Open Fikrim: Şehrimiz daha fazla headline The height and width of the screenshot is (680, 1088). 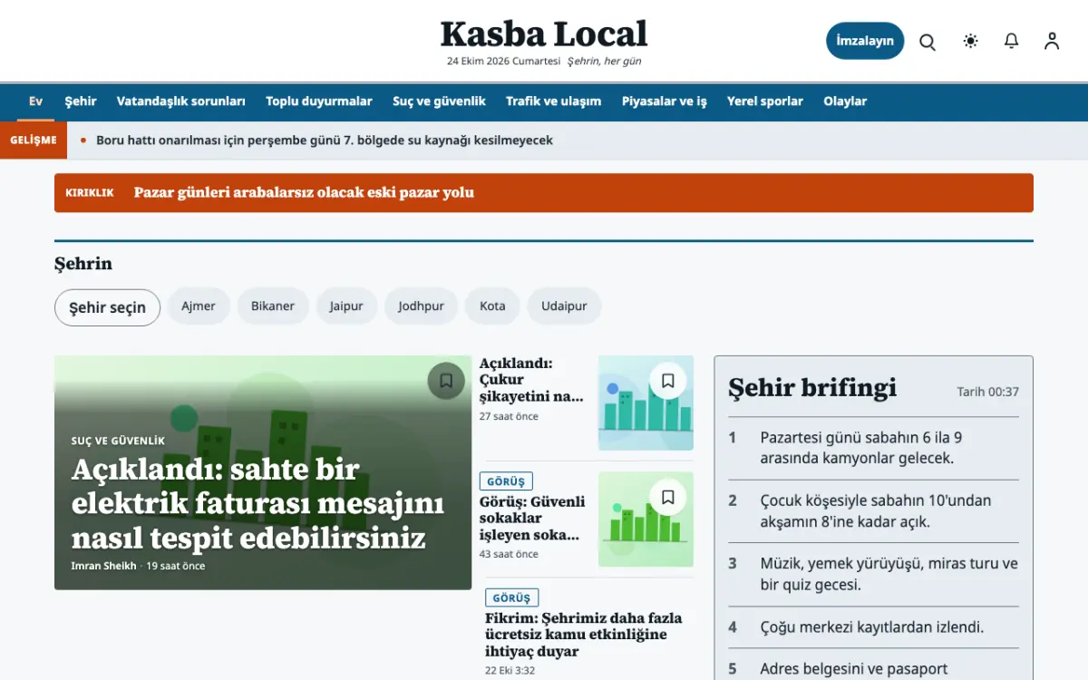(x=584, y=635)
